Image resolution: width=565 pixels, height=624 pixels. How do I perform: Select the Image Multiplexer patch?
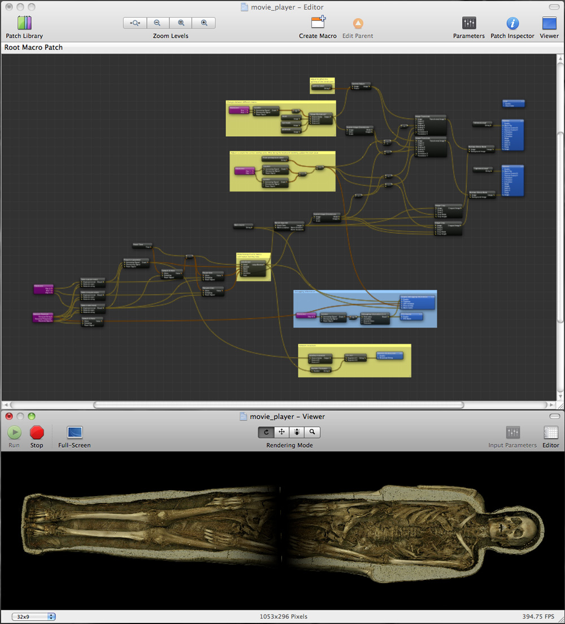click(321, 118)
